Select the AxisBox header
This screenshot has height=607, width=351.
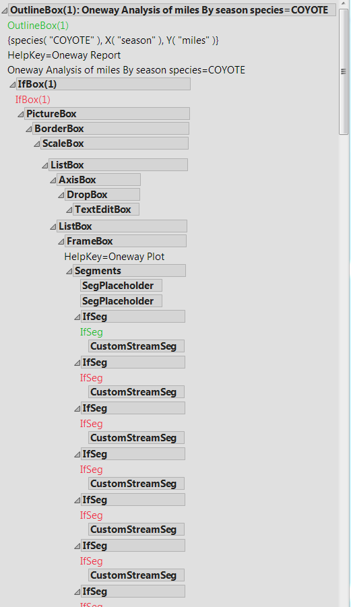tap(98, 179)
